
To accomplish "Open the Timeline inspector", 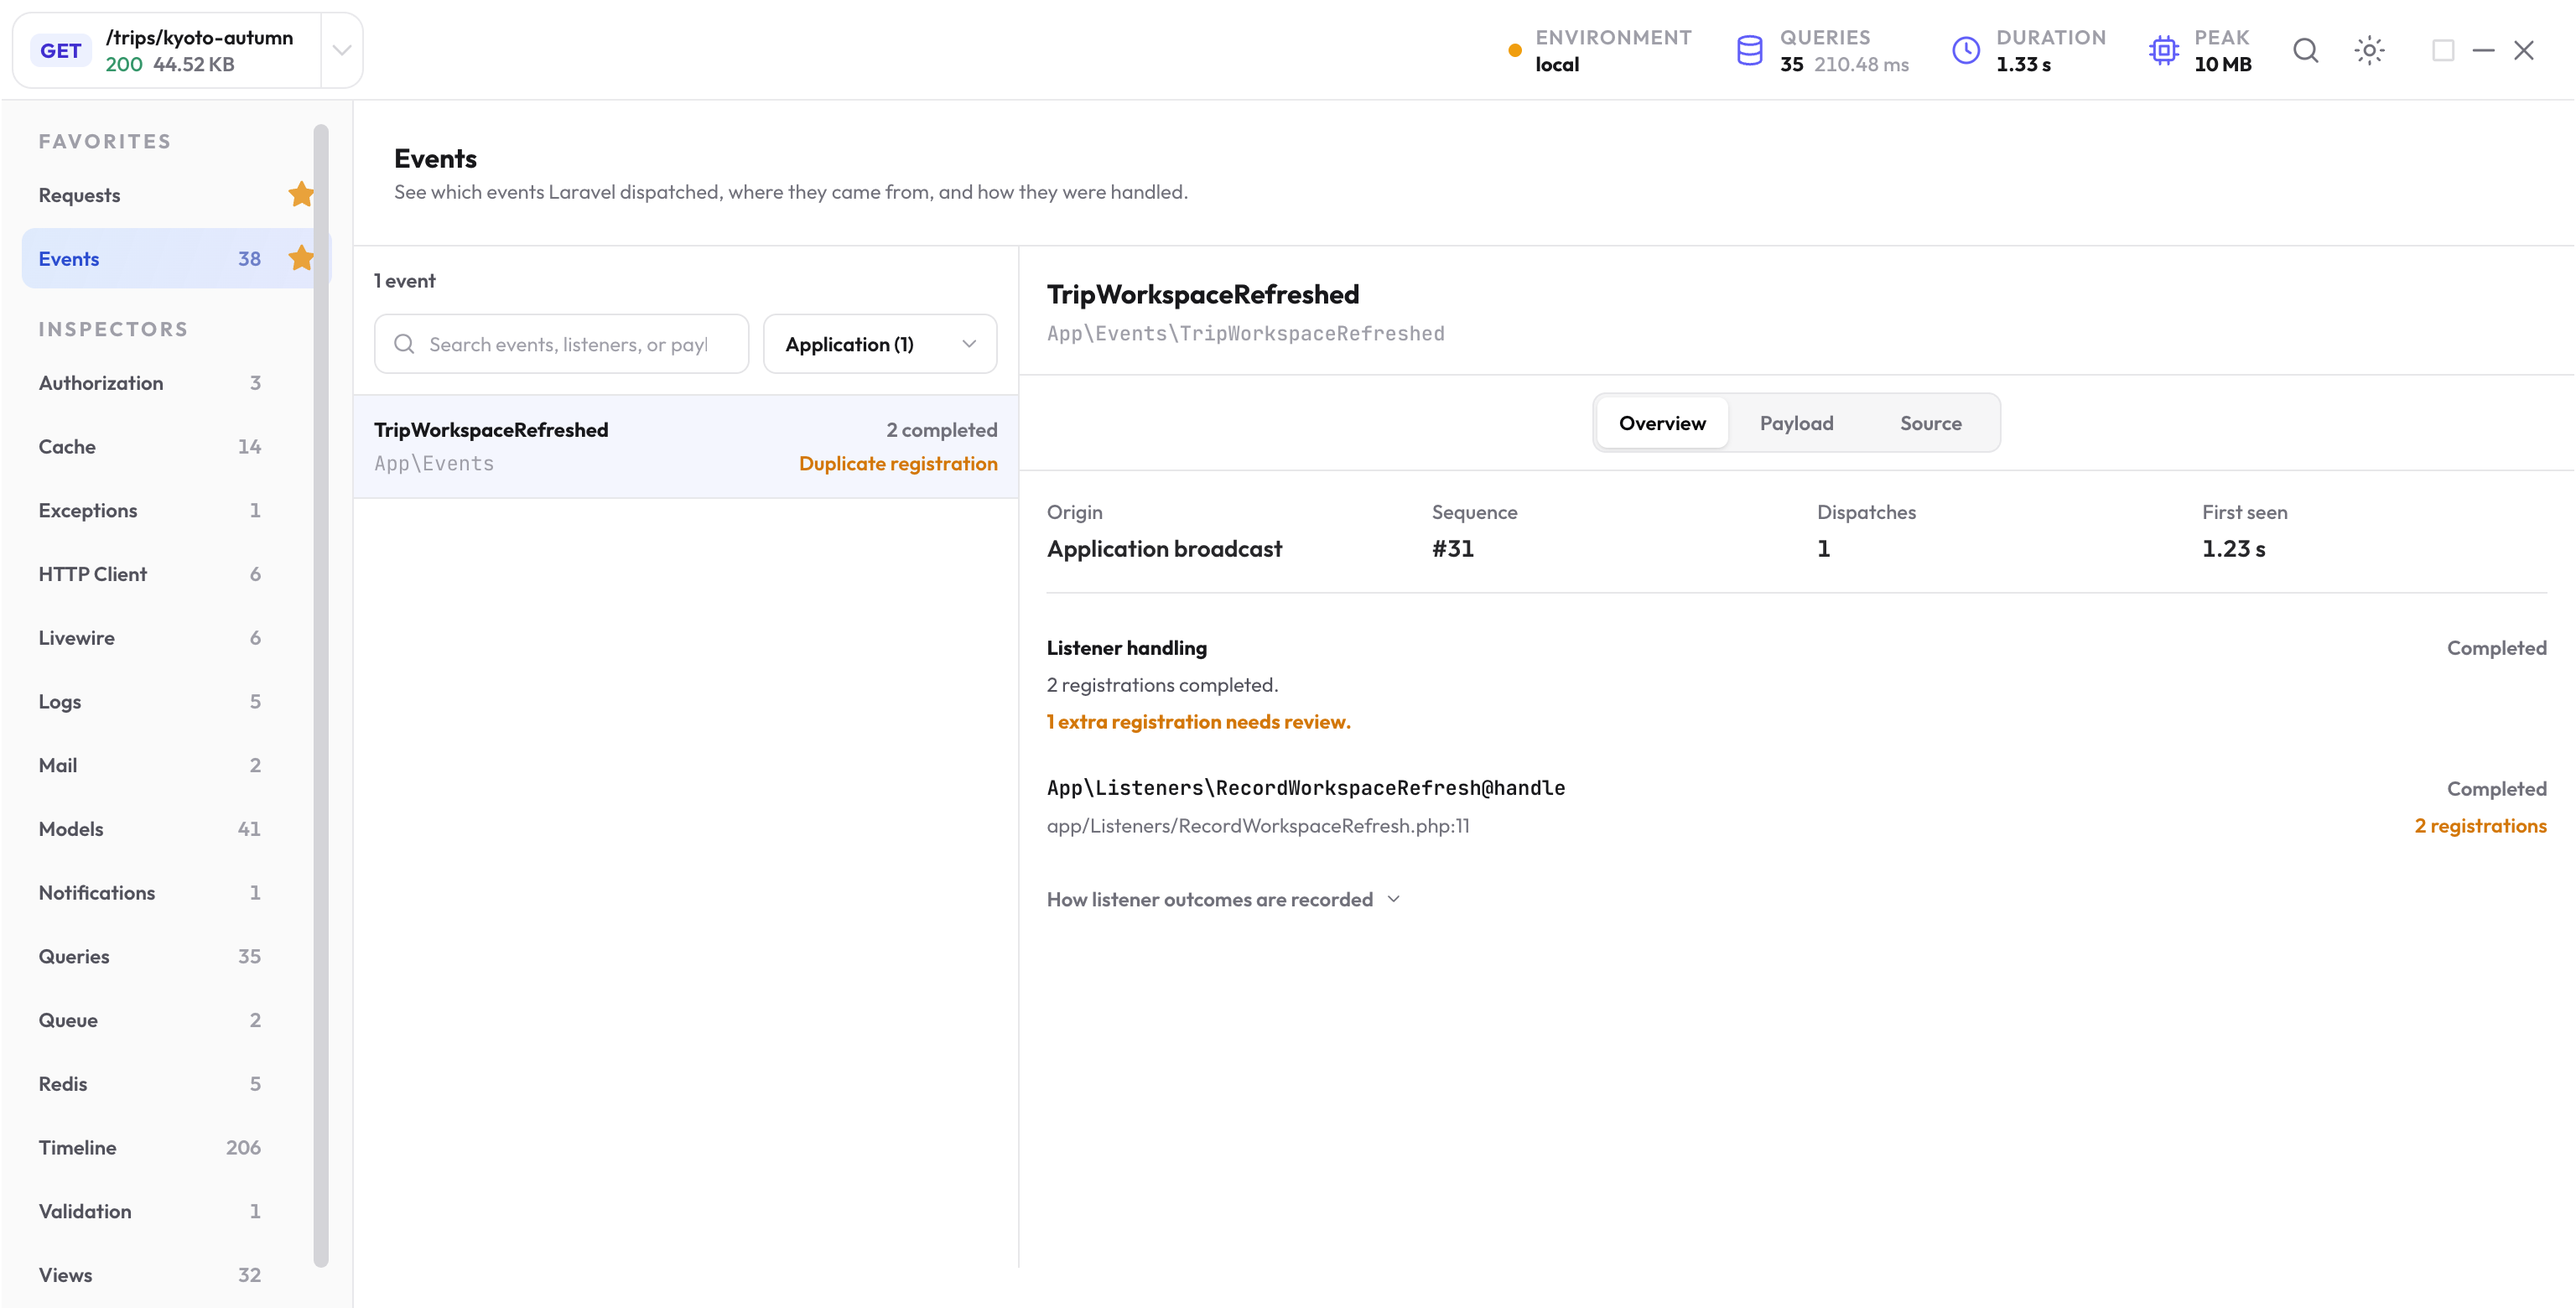I will [150, 1147].
